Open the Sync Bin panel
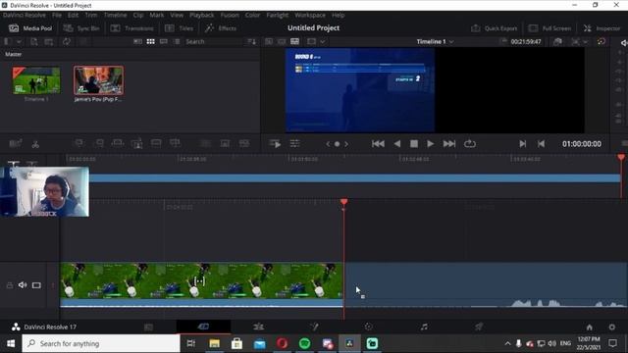628x353 pixels. point(81,28)
